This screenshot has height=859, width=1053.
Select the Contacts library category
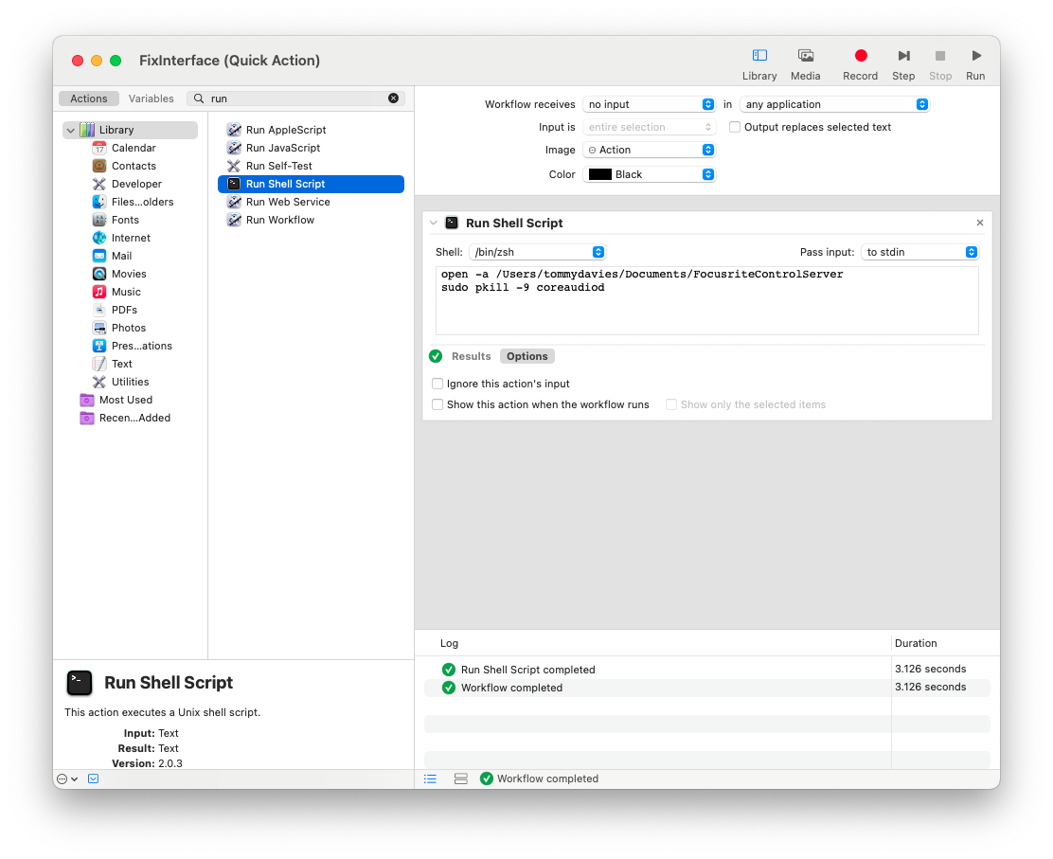point(133,166)
